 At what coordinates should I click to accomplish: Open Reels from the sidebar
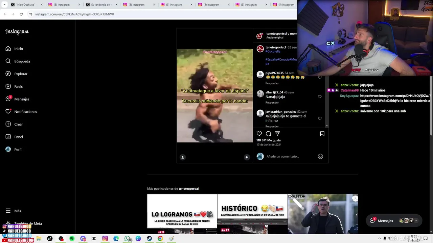14,86
